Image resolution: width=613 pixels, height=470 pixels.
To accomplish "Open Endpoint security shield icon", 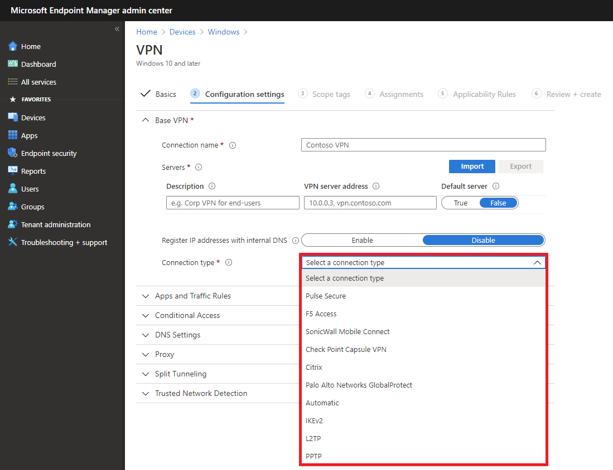I will coord(13,153).
